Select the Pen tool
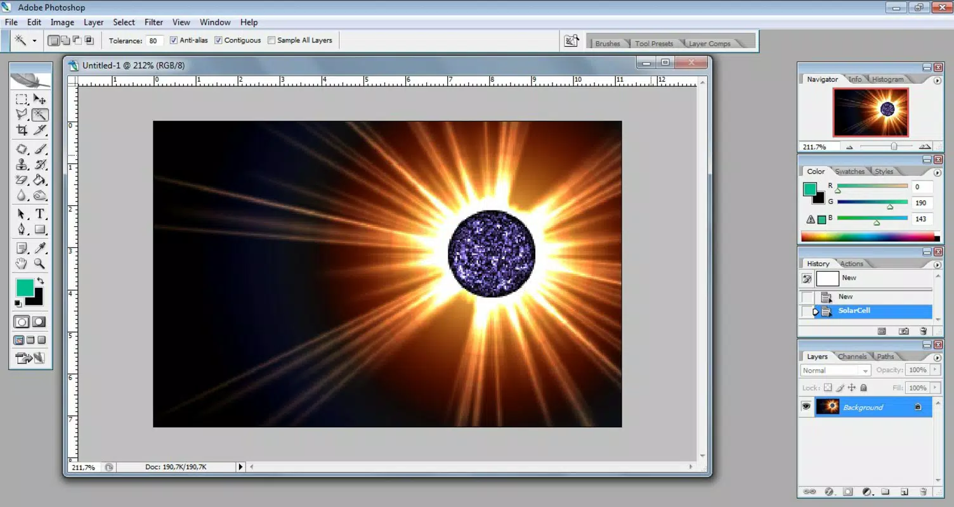954x507 pixels. click(22, 229)
